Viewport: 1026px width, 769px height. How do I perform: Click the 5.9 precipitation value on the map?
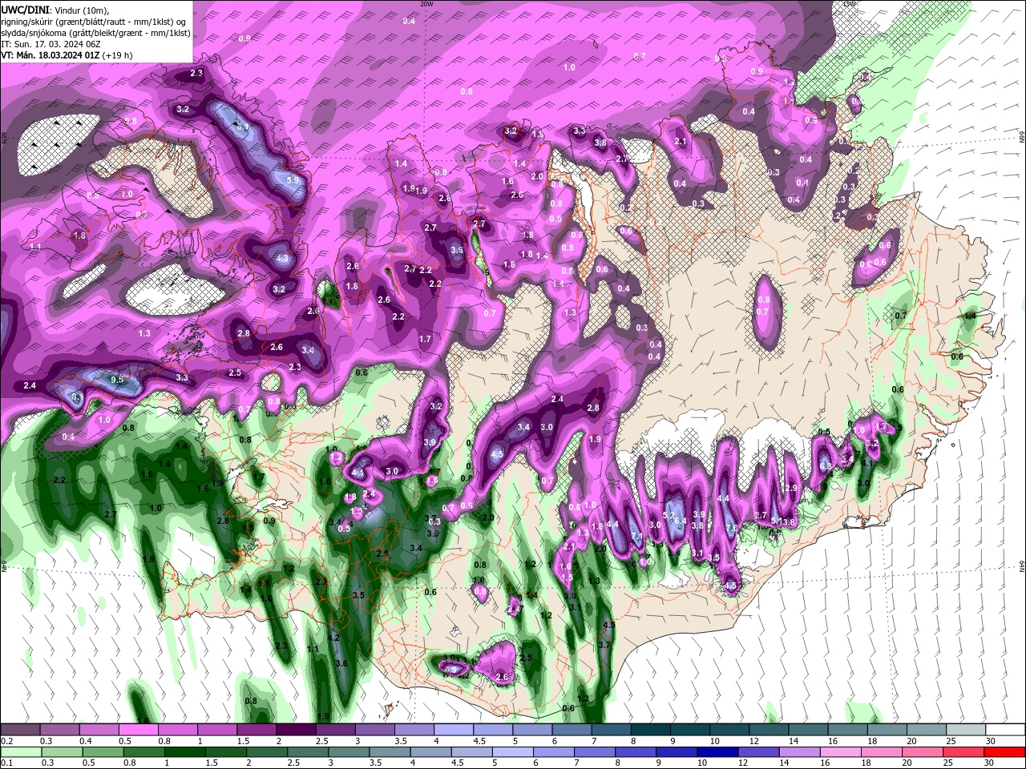coord(293,180)
